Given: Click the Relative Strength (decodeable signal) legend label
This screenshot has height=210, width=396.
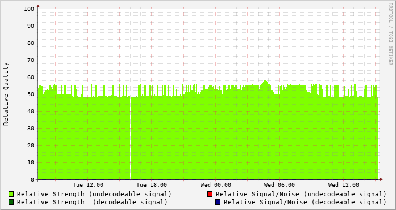Looking at the screenshot, I should click(x=92, y=202).
